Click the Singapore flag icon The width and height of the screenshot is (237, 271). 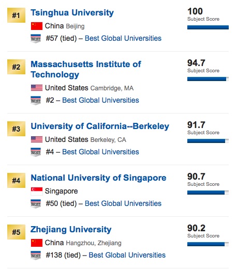coord(37,191)
